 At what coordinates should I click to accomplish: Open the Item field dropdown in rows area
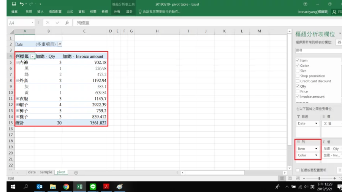[316, 149]
